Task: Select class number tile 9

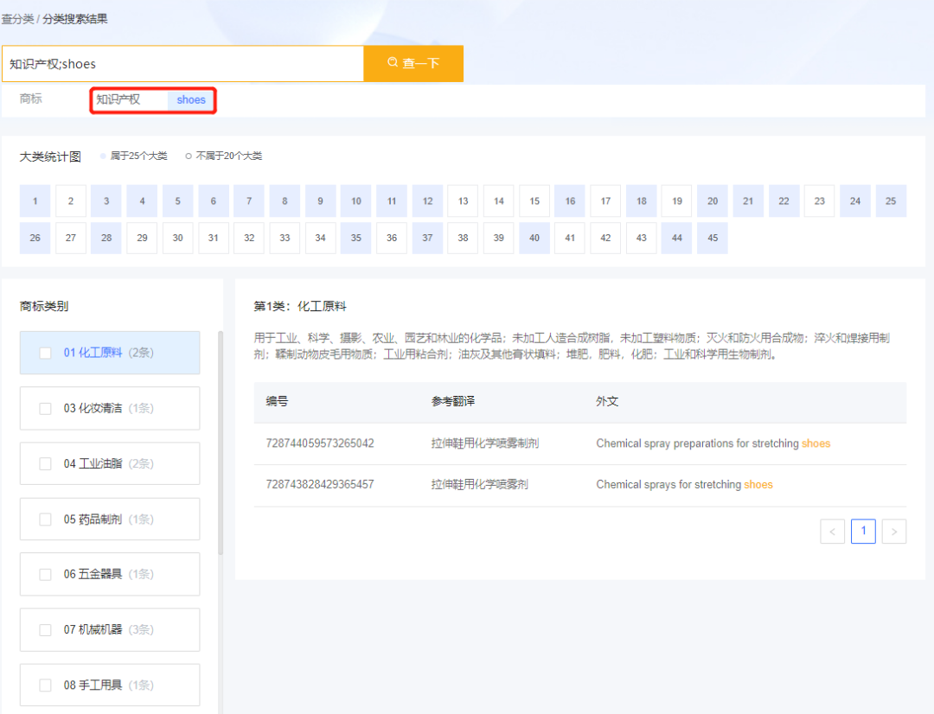Action: click(320, 201)
